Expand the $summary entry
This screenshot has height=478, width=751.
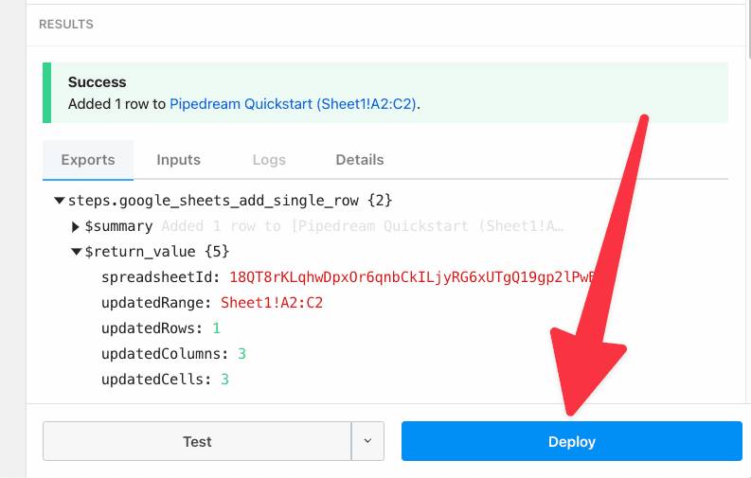(75, 226)
